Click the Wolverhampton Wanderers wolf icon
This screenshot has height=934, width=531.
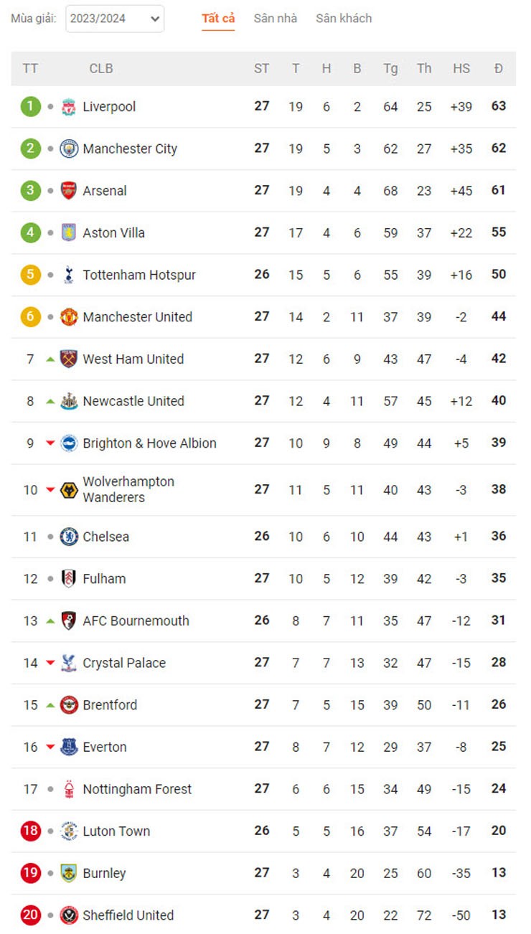(69, 490)
